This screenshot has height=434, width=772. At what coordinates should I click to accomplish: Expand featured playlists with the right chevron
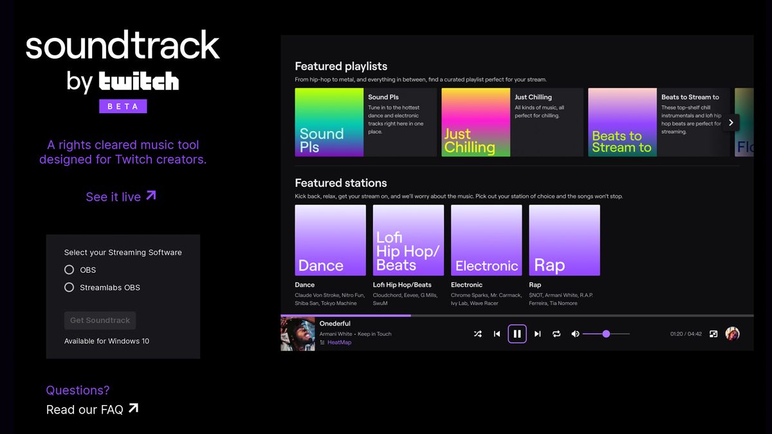click(731, 122)
